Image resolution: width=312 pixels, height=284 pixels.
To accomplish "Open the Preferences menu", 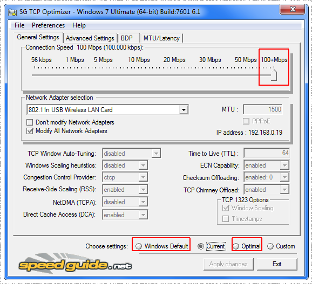I will pos(48,25).
